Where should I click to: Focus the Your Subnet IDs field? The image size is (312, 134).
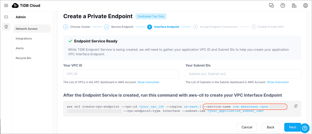[243, 74]
